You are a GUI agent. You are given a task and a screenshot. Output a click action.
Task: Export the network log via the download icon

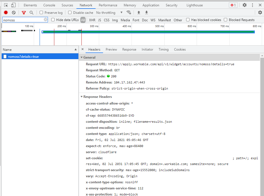[x=146, y=12]
